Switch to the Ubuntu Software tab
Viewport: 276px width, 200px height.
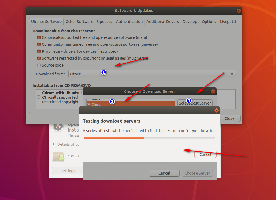click(x=46, y=22)
